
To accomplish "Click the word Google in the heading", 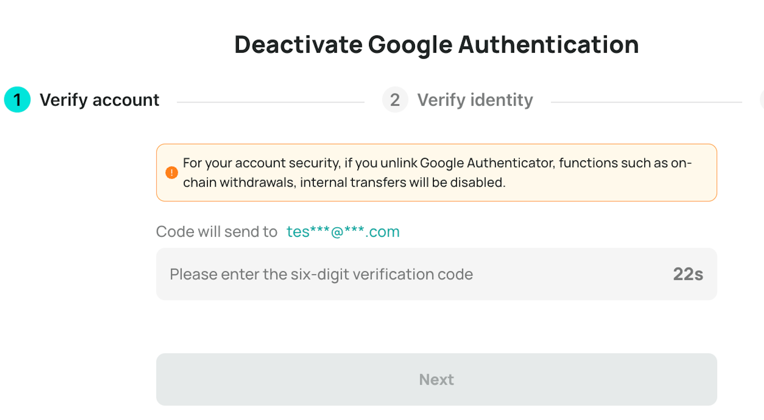I will pyautogui.click(x=410, y=46).
